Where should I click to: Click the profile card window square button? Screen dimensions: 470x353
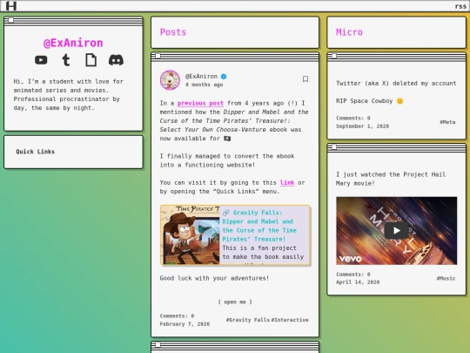[x=10, y=20]
